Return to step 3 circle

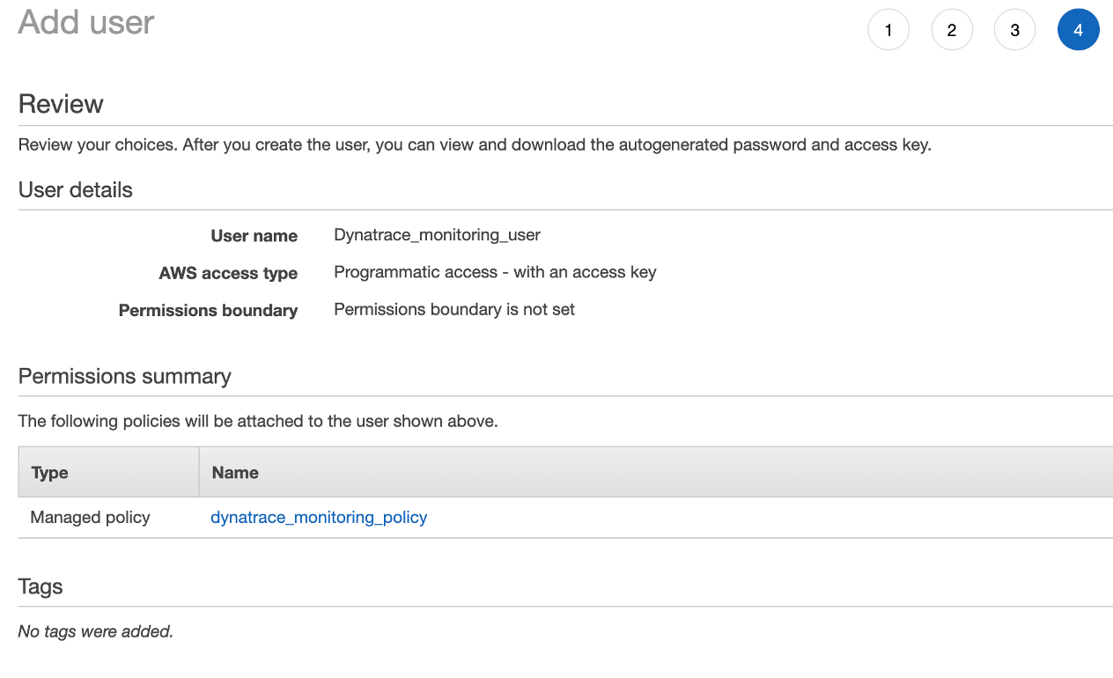tap(1014, 30)
